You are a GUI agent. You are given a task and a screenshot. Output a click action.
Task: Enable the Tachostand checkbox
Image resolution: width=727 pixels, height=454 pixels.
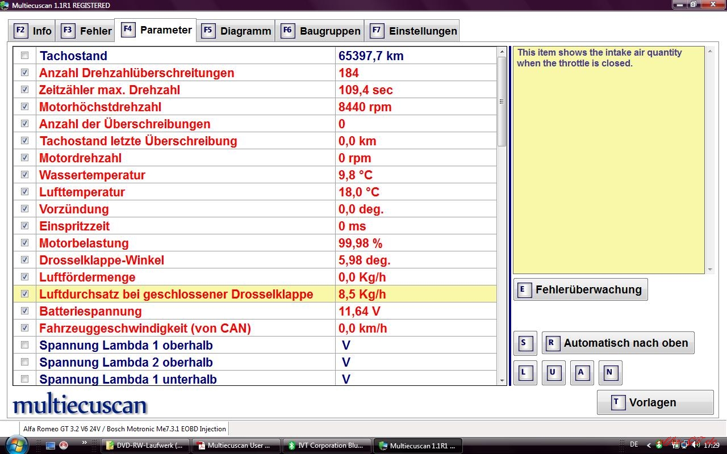tap(24, 56)
